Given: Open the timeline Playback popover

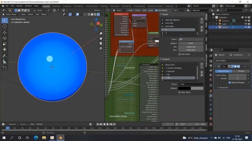Looking at the screenshot, I should coord(13,124).
